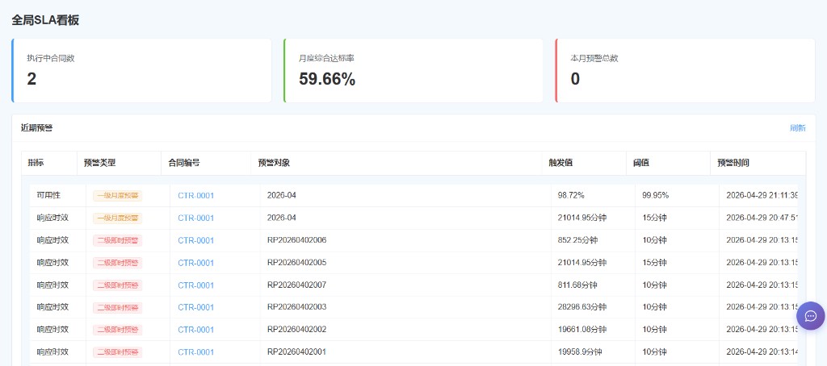Click the 全局SLA看板 page title
Viewport: 827px width, 366px height.
point(45,20)
